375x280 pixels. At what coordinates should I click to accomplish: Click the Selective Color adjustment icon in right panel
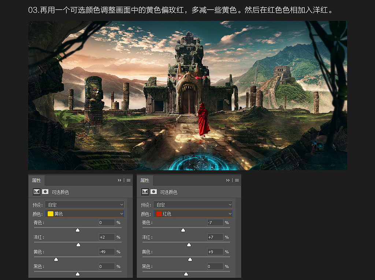(x=145, y=192)
